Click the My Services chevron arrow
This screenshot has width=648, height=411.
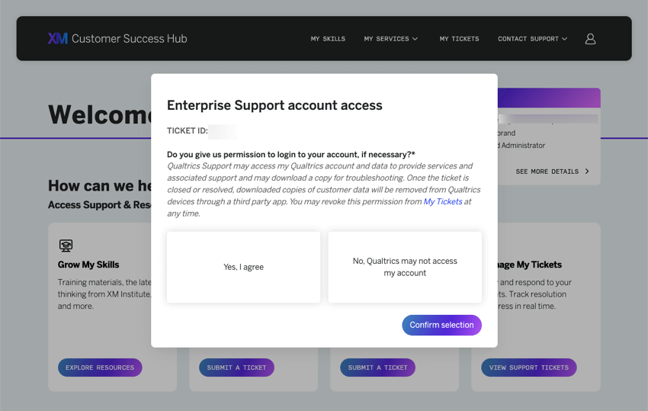click(415, 39)
